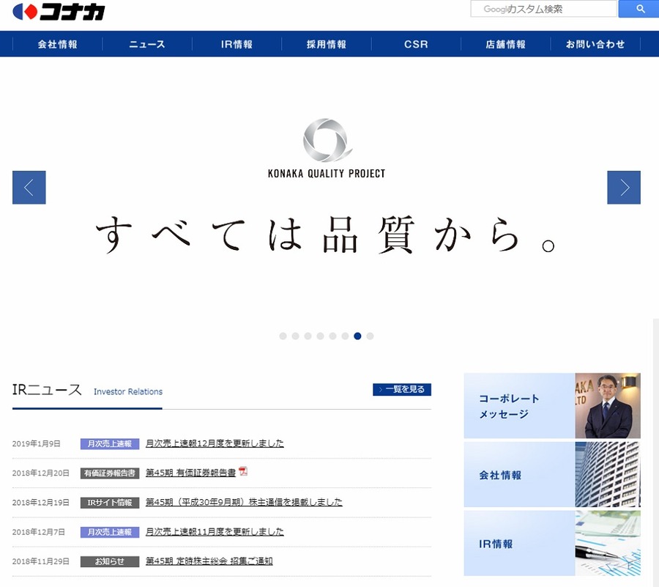Open 月次売上速報12月度を更新しました link
The image size is (659, 587).
[x=215, y=443]
